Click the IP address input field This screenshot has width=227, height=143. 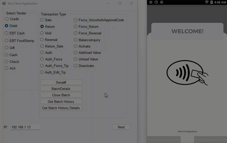(25, 127)
